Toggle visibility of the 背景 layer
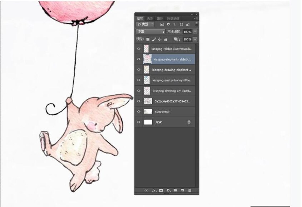302x207 pixels. point(139,122)
